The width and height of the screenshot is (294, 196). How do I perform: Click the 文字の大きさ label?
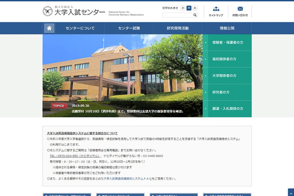point(170,8)
